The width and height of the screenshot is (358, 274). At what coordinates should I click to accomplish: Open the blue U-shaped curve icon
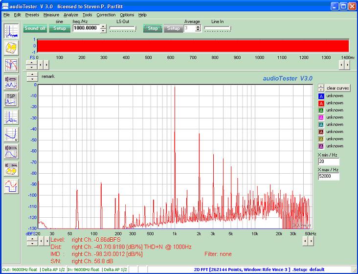(11, 134)
